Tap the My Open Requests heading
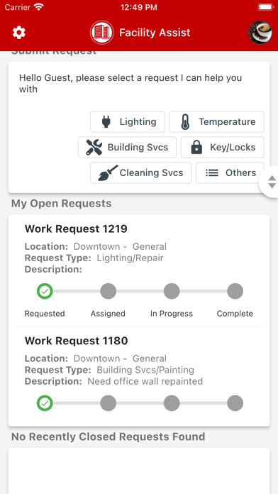 click(x=62, y=204)
